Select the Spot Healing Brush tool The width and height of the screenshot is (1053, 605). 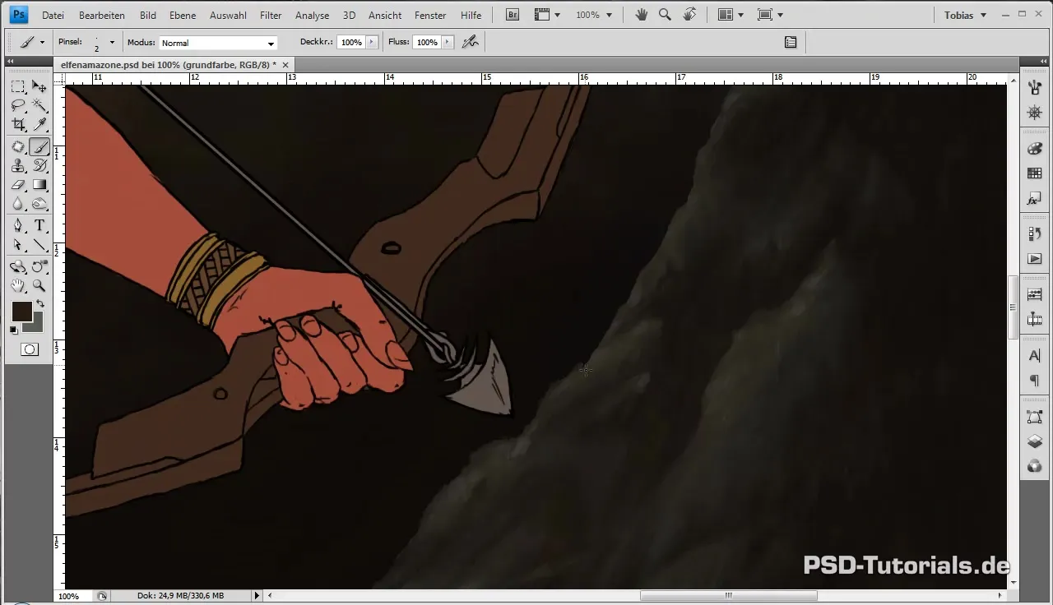pyautogui.click(x=18, y=147)
